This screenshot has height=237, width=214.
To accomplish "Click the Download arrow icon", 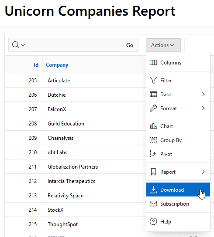I will (x=153, y=190).
